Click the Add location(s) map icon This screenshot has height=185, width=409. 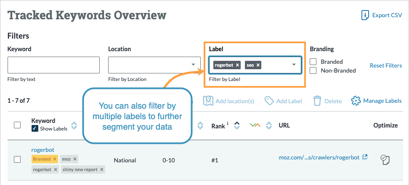[x=208, y=101]
